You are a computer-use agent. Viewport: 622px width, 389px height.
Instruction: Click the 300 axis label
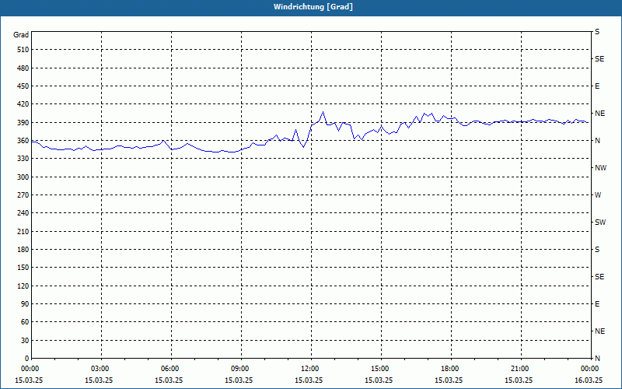point(23,177)
